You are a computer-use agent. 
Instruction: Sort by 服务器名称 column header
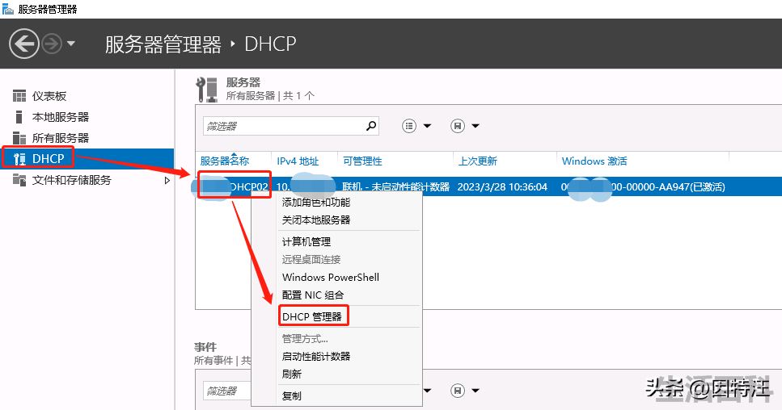225,161
